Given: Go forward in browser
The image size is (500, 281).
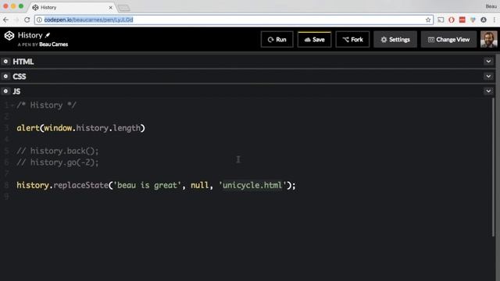Looking at the screenshot, I should coord(16,20).
